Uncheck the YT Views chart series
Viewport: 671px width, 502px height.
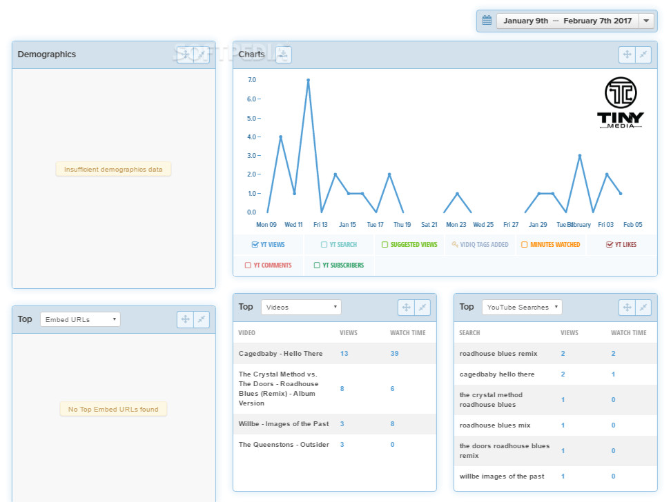tap(255, 245)
